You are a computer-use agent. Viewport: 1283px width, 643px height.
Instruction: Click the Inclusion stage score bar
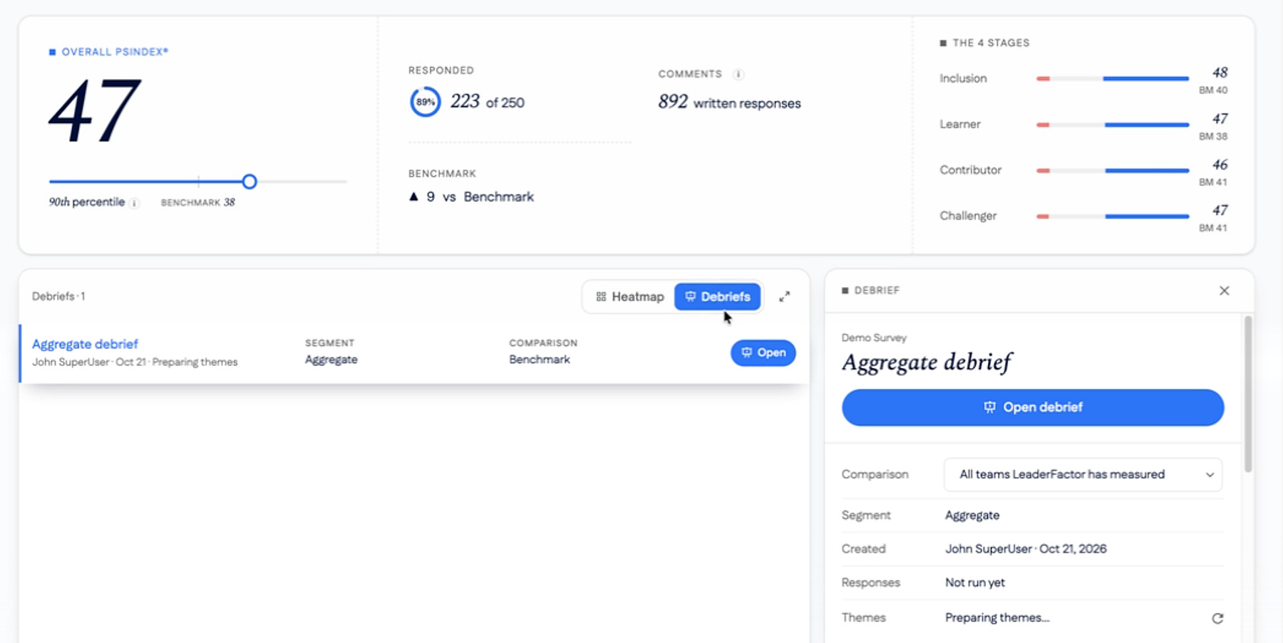tap(1112, 78)
